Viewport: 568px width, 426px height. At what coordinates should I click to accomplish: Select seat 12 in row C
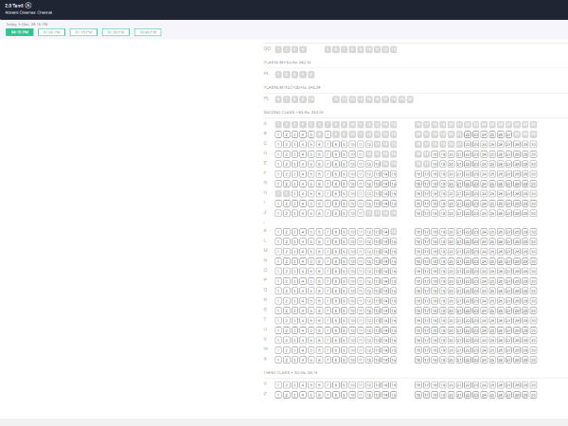(x=369, y=145)
